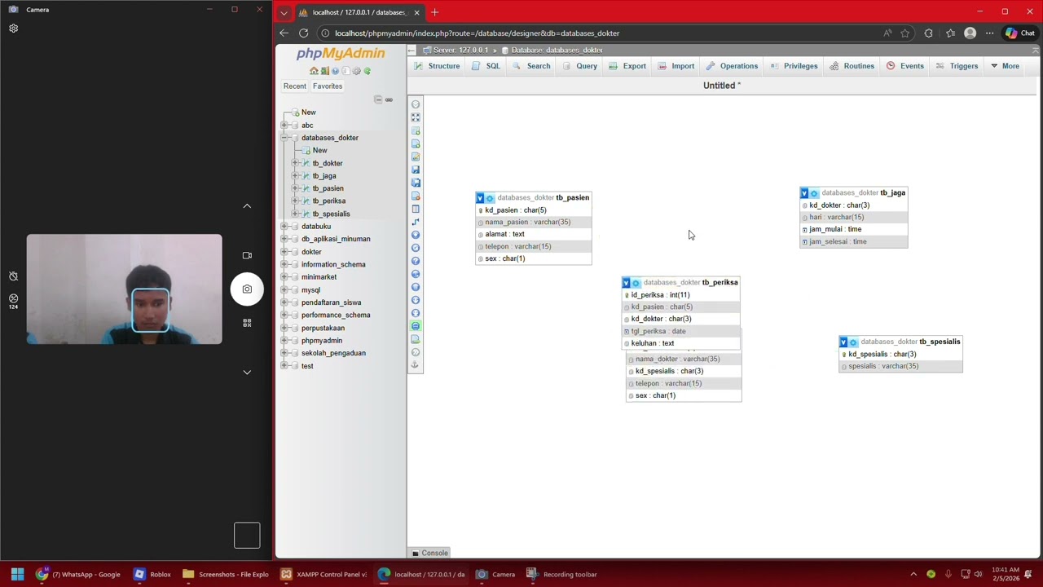Take a photo with Camera shutter button
The height and width of the screenshot is (587, 1043).
[247, 289]
